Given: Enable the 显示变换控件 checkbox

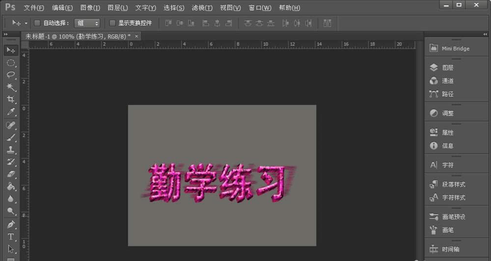Looking at the screenshot, I should [x=112, y=23].
